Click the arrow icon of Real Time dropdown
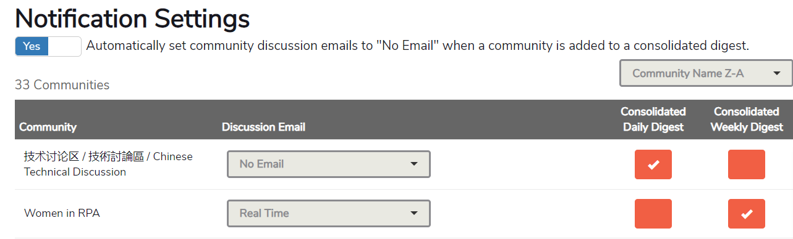Image resolution: width=793 pixels, height=239 pixels. click(414, 213)
